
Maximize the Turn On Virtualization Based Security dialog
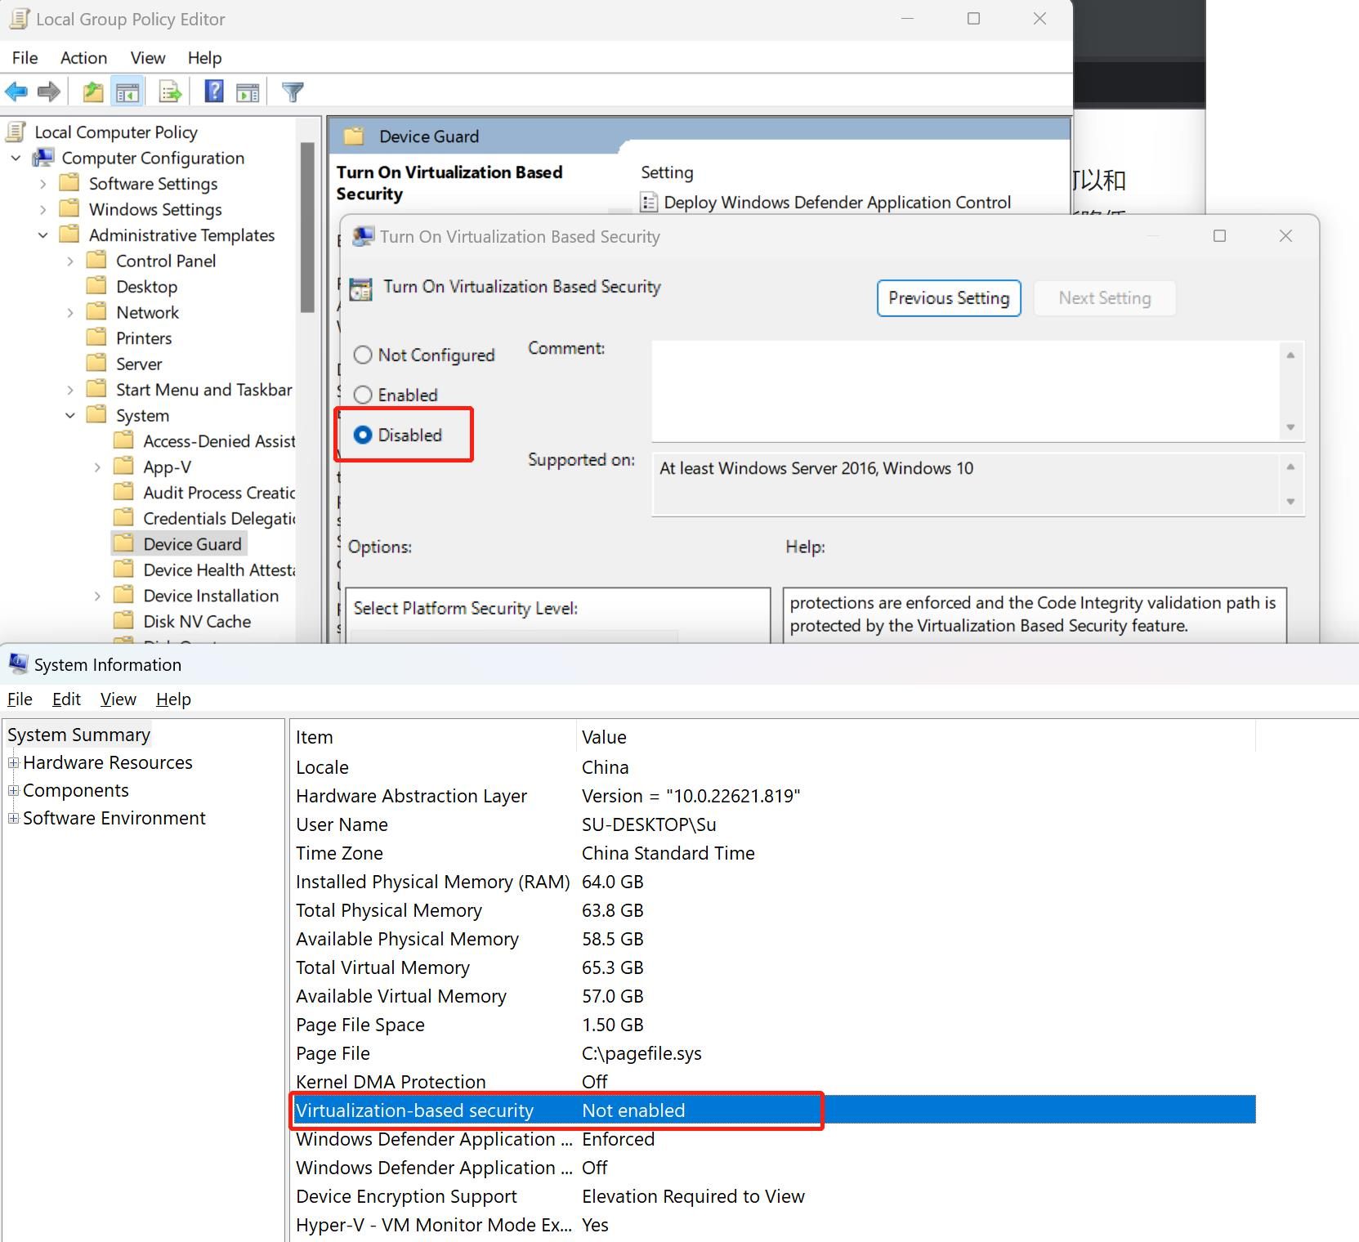[x=1219, y=236]
